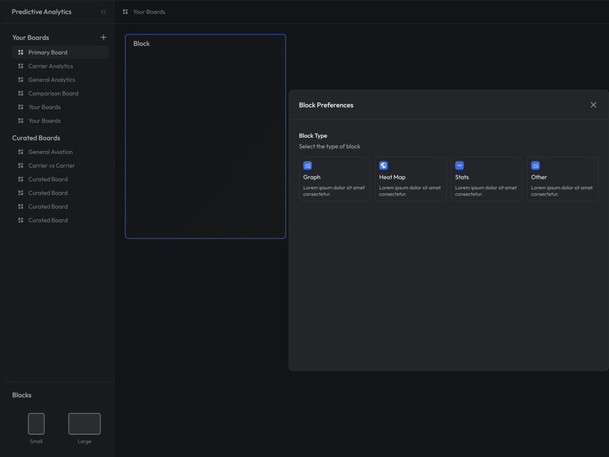Click Your Boards breadcrumb in top bar
This screenshot has height=457, width=609.
point(149,12)
